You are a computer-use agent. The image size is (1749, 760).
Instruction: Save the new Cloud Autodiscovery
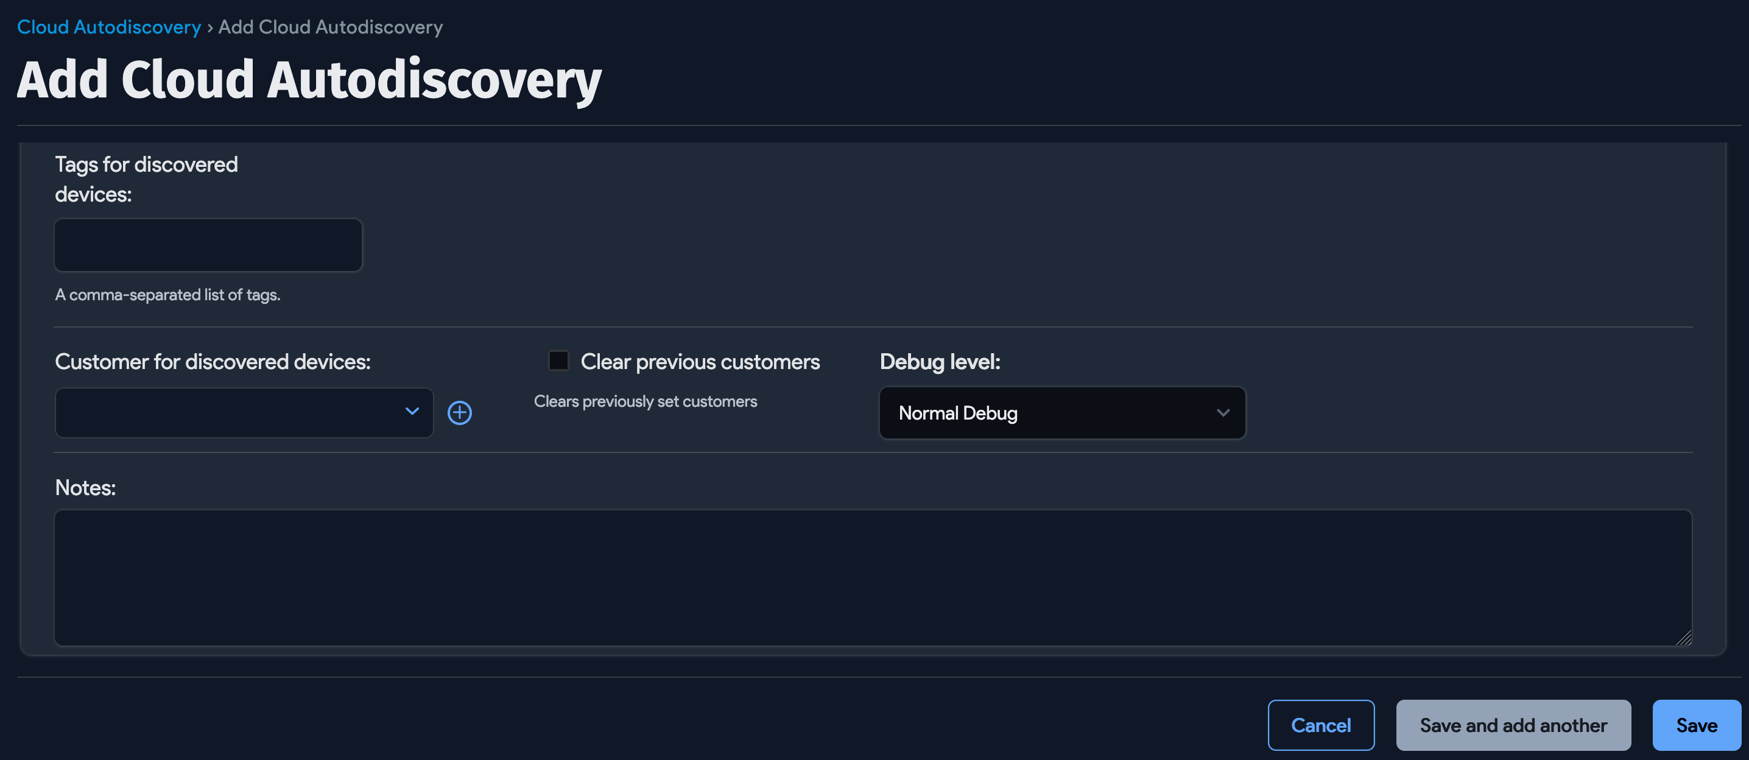click(1696, 725)
